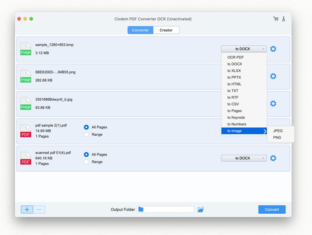
Task: Click the Output Folder path field
Action: pos(166,209)
